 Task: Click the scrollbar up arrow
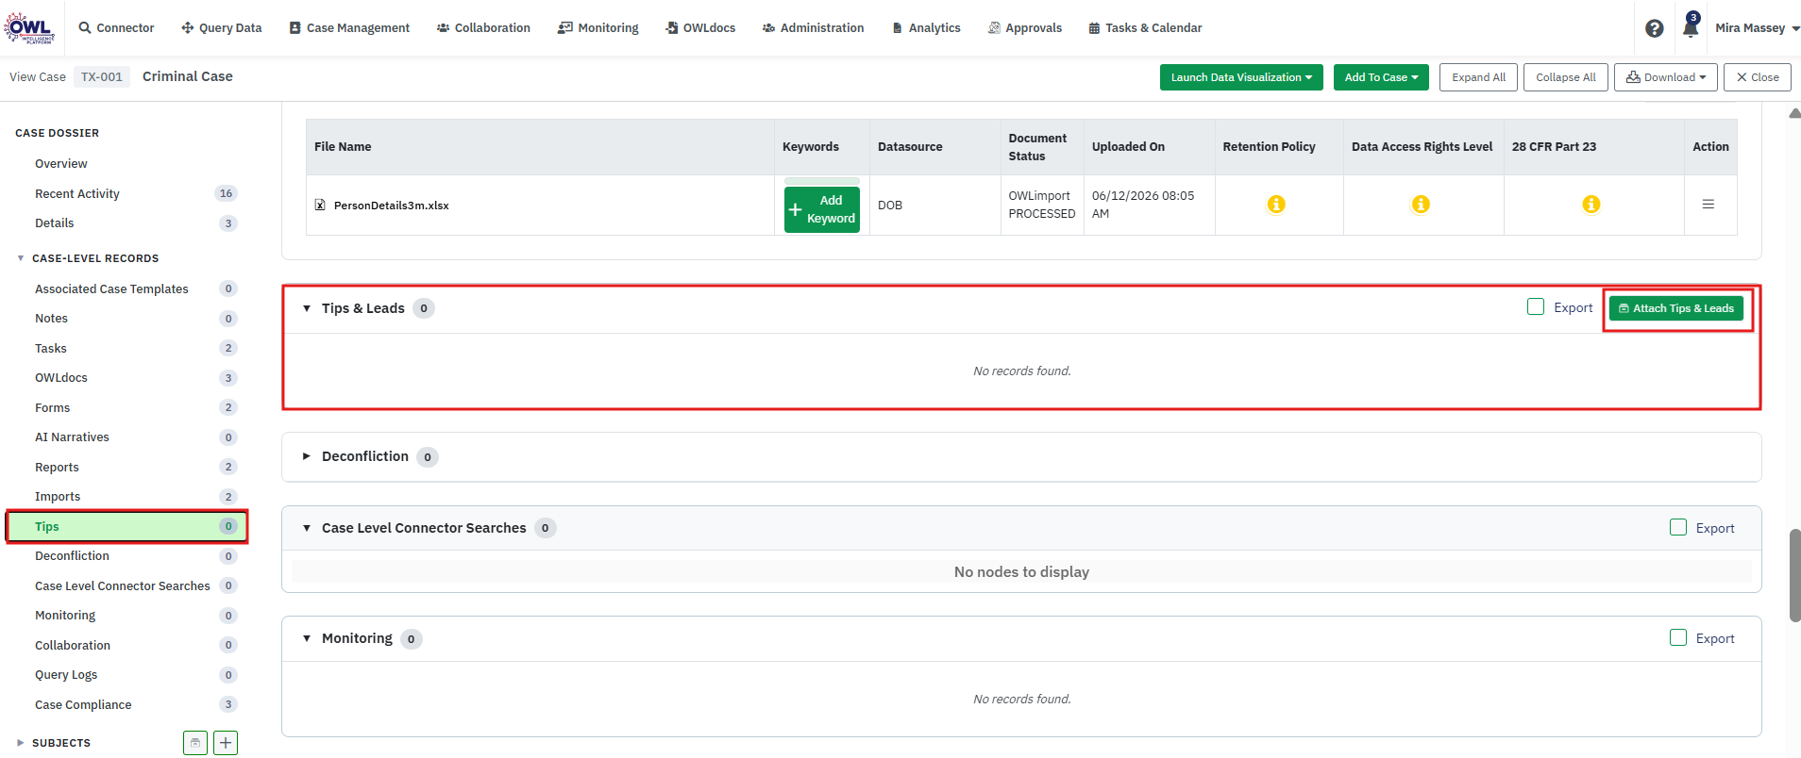[x=1794, y=113]
